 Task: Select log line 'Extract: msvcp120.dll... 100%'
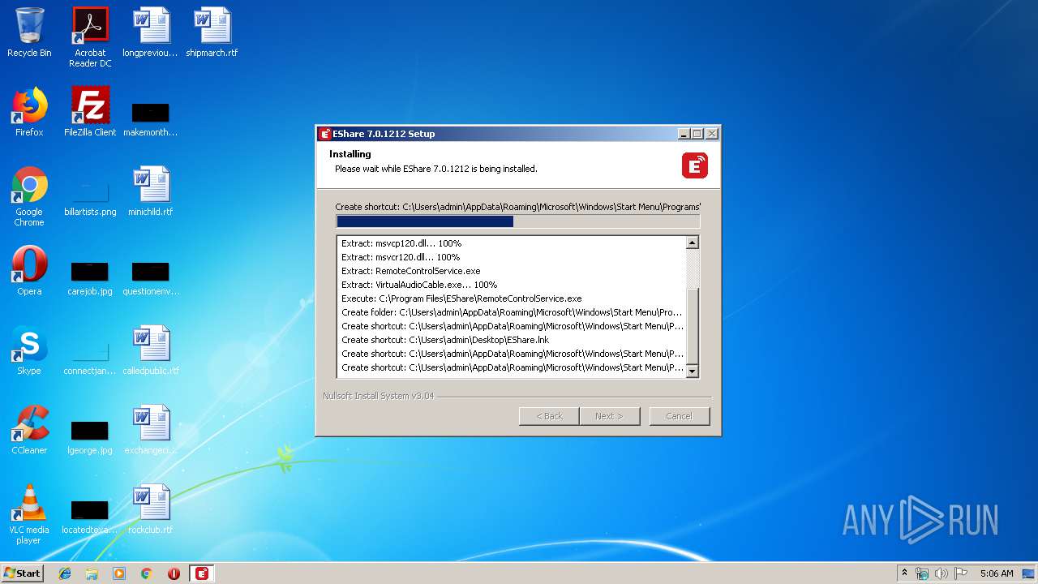click(x=401, y=243)
